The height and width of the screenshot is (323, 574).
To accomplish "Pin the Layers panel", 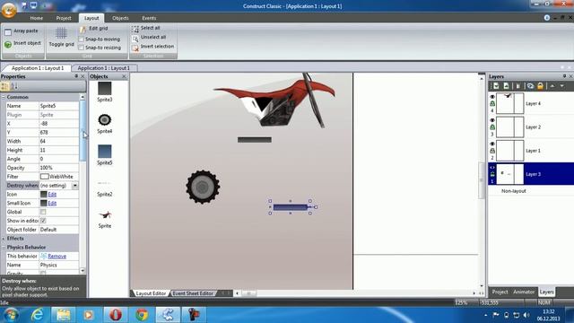I will click(x=564, y=76).
